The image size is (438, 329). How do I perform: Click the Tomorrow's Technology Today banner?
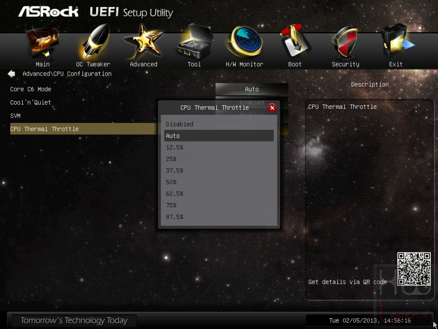click(x=74, y=320)
